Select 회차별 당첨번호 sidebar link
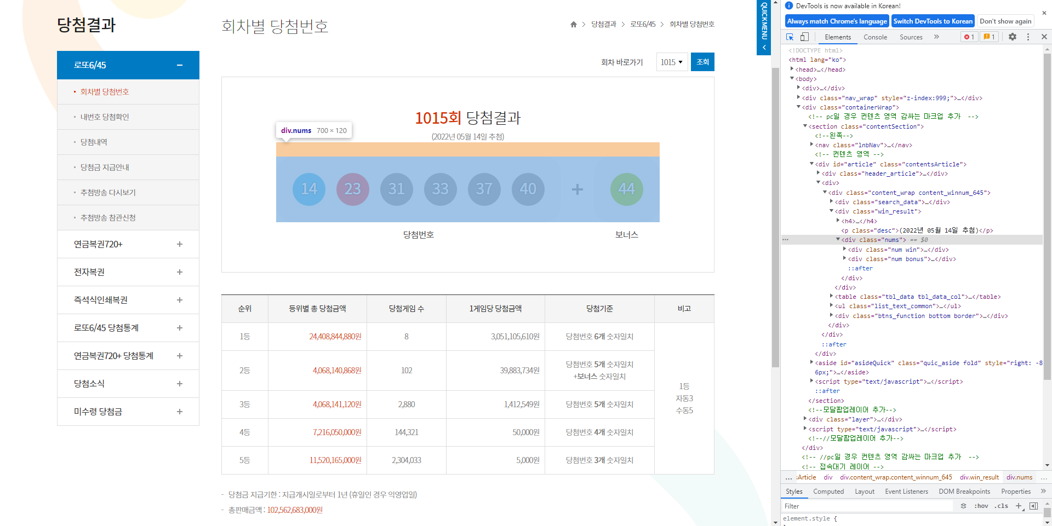 (x=105, y=92)
